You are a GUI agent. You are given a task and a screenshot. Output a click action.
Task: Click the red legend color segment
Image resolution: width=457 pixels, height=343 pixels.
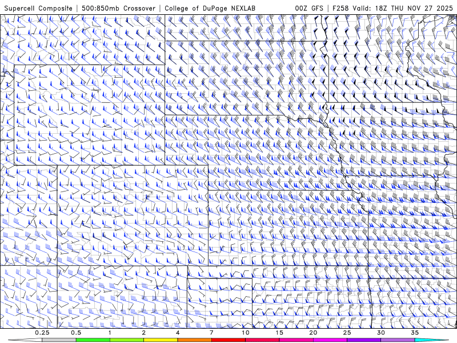[228, 340]
